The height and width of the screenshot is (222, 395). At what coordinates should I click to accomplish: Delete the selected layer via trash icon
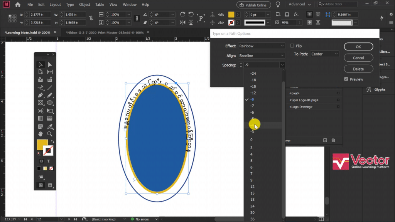[x=333, y=140]
